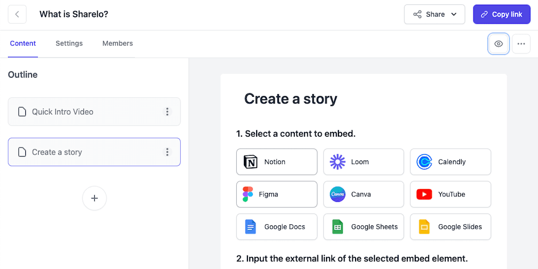Click the link icon in Copy link
Viewport: 538px width, 269px height.
(485, 15)
